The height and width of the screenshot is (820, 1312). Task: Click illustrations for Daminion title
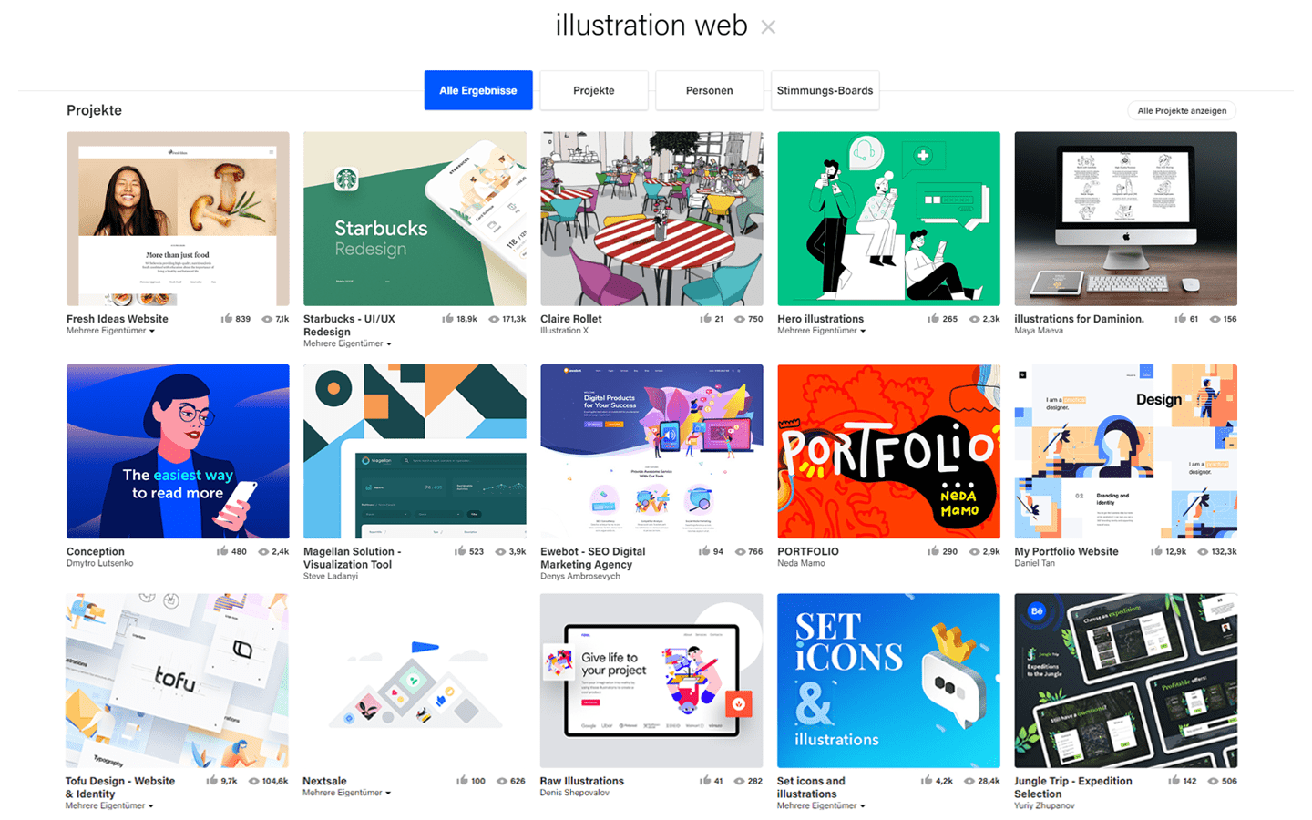[x=1079, y=319]
